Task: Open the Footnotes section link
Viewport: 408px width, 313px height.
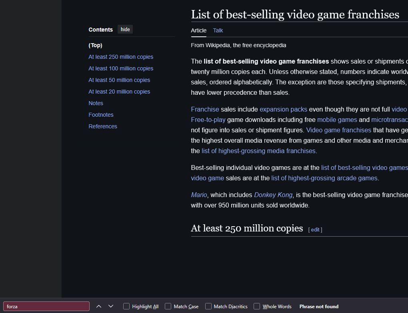Action: click(x=101, y=115)
